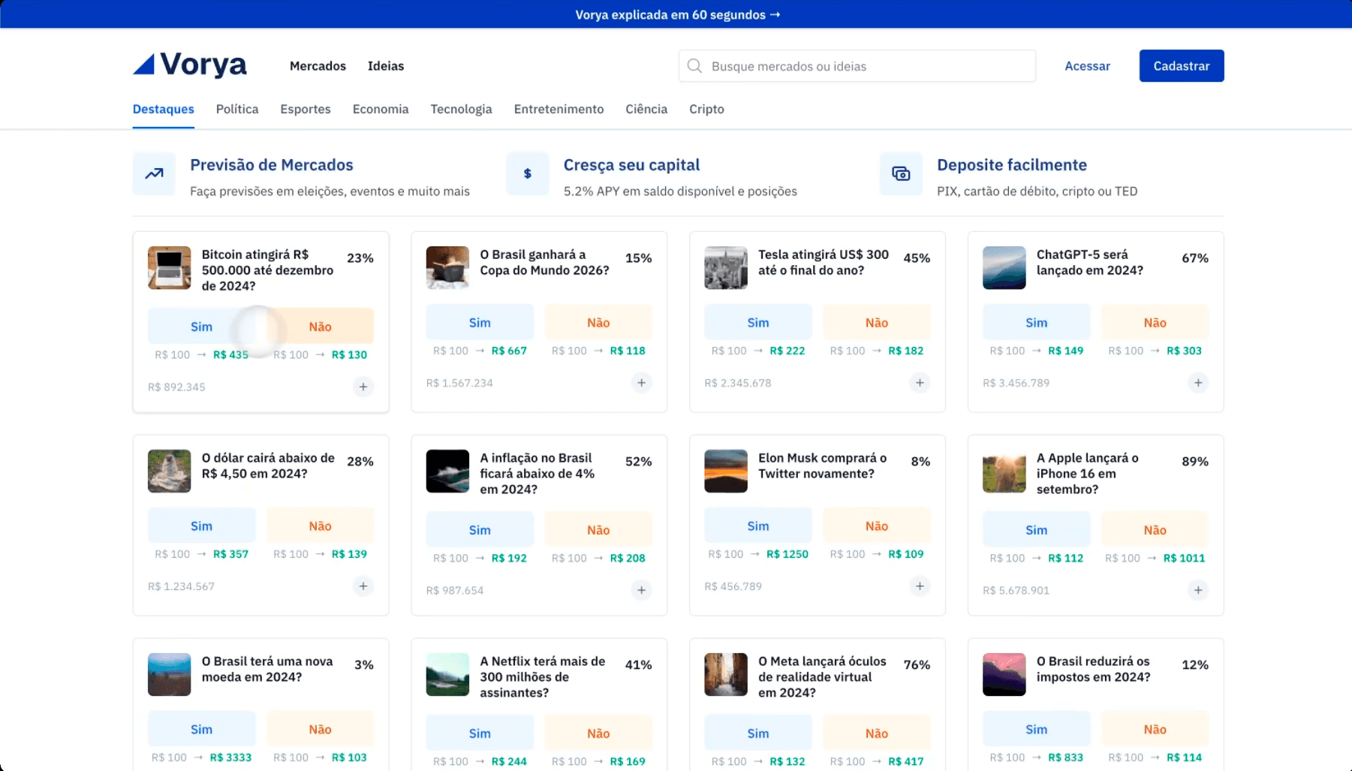Click the dollar icon next to Cresça seu capital
The image size is (1352, 771).
[x=527, y=173]
